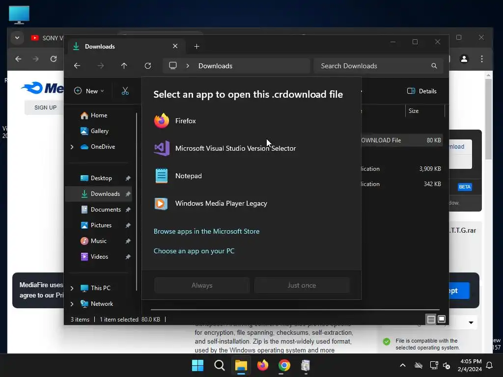Pick Notepad from the app list
This screenshot has height=377, width=503.
point(251,176)
